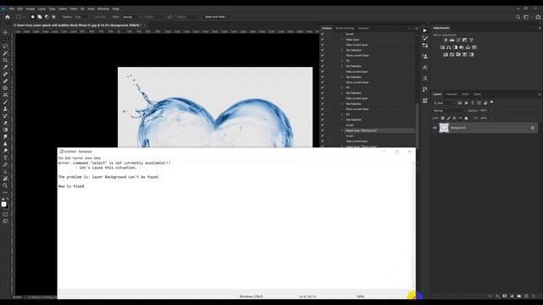The width and height of the screenshot is (543, 305).
Task: Click the Select and Mask button
Action: 216,17
